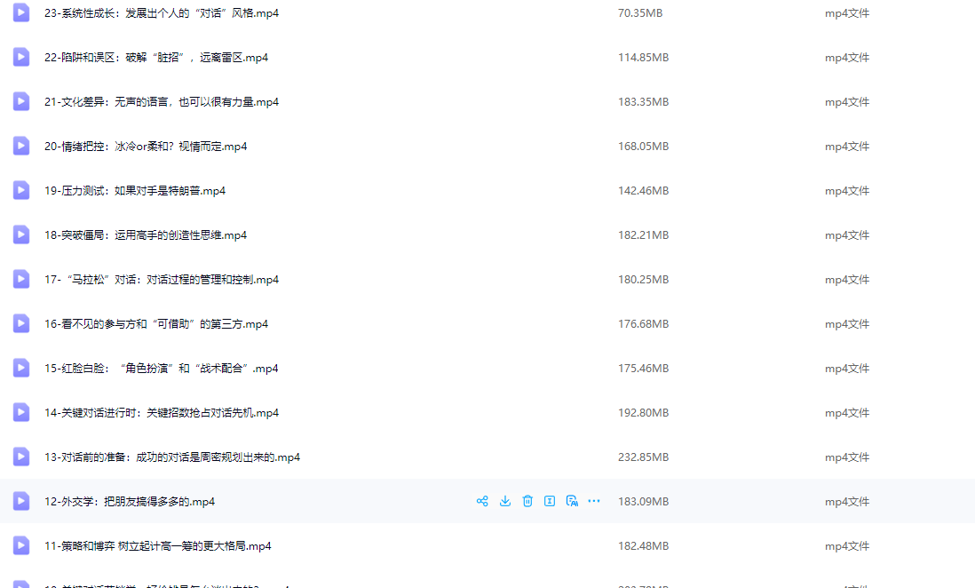The width and height of the screenshot is (975, 588).
Task: Click the share icon for file 12-外交学
Action: pyautogui.click(x=482, y=501)
